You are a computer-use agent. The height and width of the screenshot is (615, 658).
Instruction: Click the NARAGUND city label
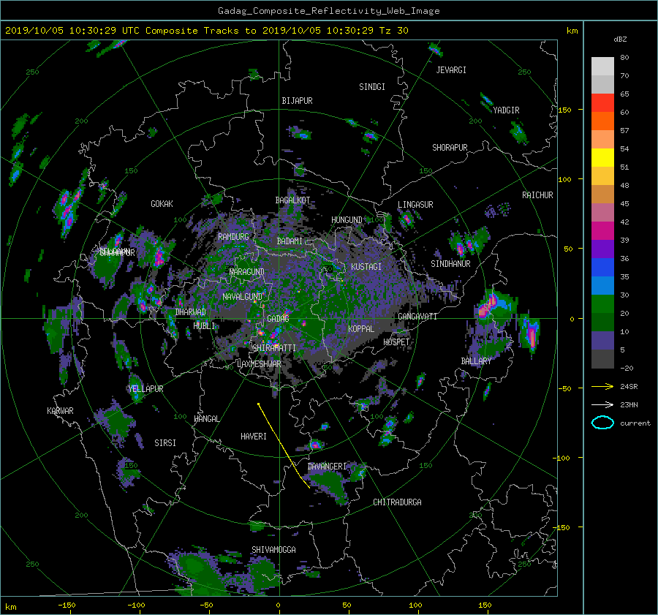pyautogui.click(x=247, y=272)
